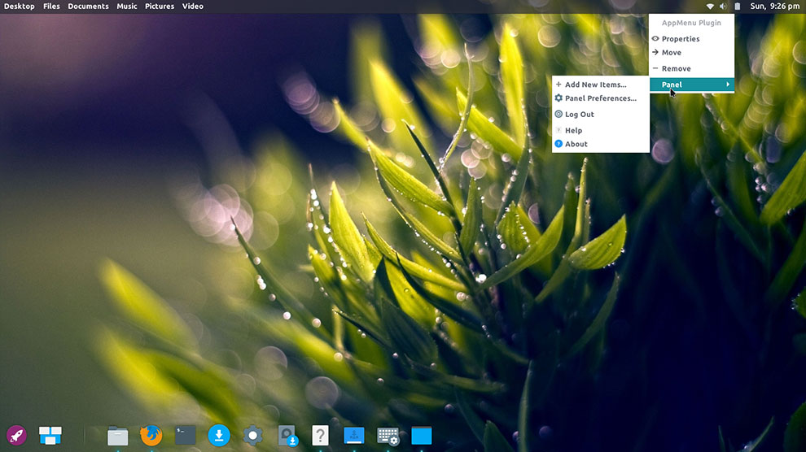The width and height of the screenshot is (806, 452).
Task: Click the Wi-Fi icon in top panel
Action: click(x=710, y=7)
